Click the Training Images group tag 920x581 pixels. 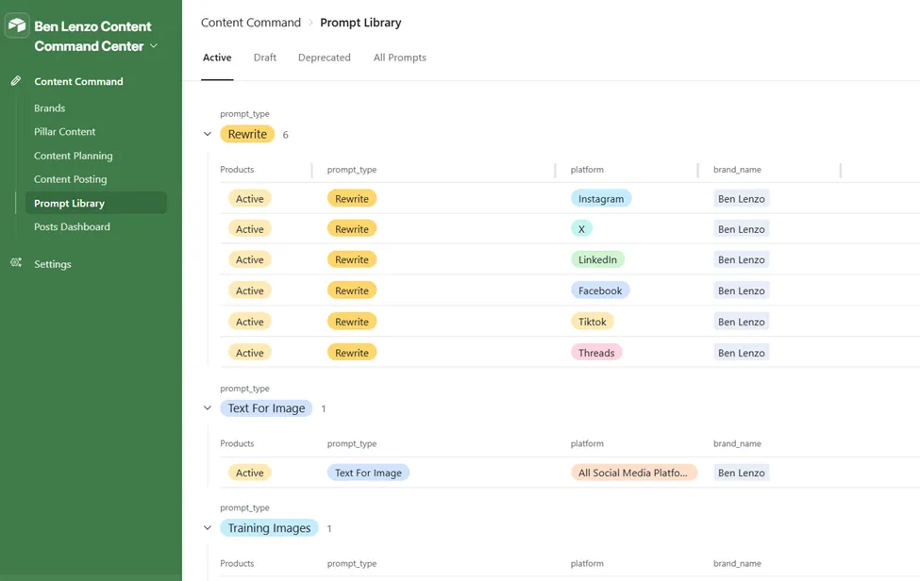tap(269, 527)
